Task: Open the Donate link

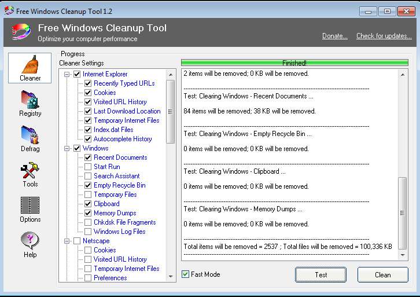Action: pyautogui.click(x=335, y=36)
